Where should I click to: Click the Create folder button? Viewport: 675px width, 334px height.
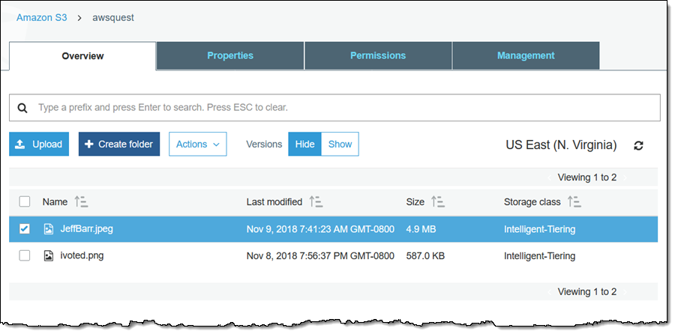point(118,145)
